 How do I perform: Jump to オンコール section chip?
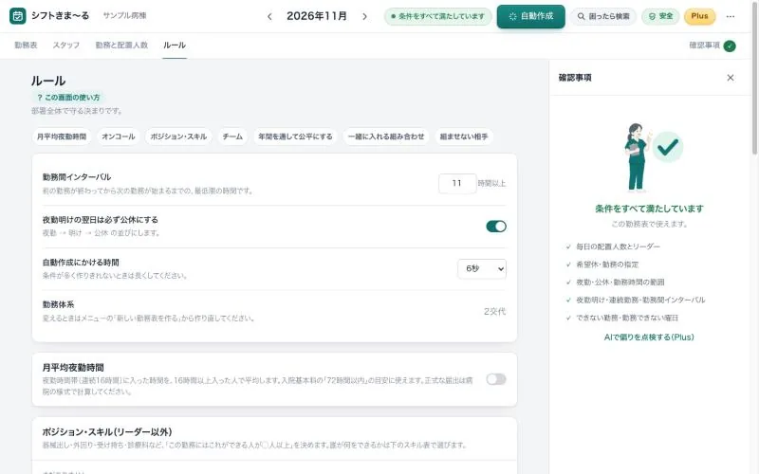point(118,137)
